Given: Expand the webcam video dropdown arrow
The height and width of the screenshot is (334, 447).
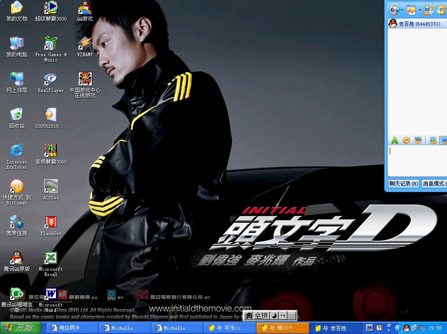Looking at the screenshot, I should tap(402, 10).
